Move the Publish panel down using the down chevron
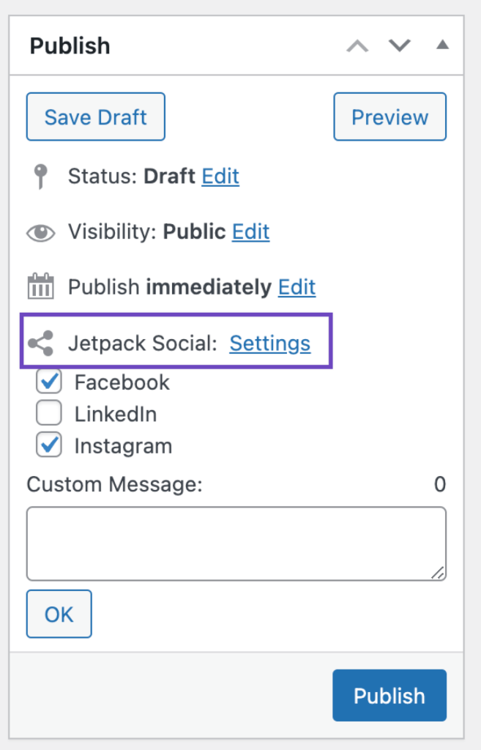Screen dimensions: 481x750 pyautogui.click(x=399, y=45)
